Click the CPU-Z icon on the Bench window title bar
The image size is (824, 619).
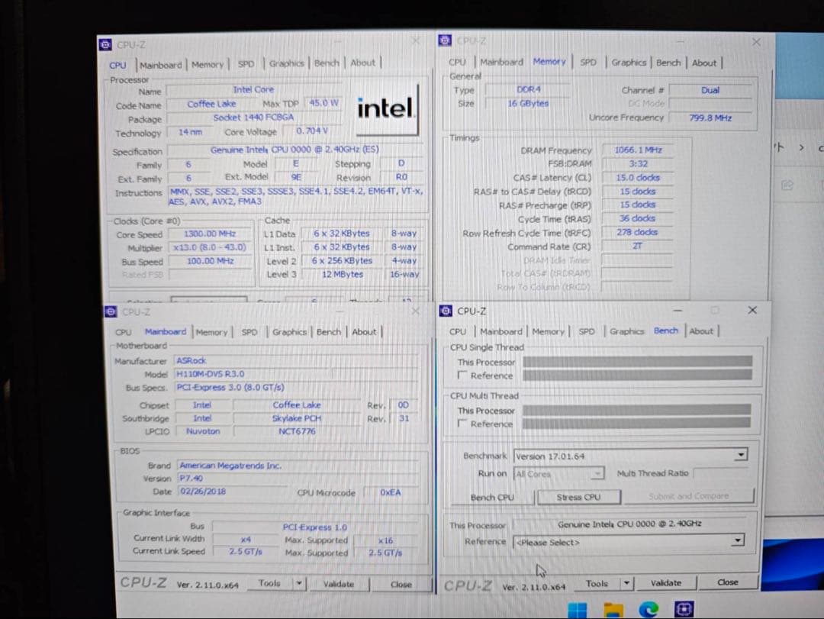tap(445, 311)
